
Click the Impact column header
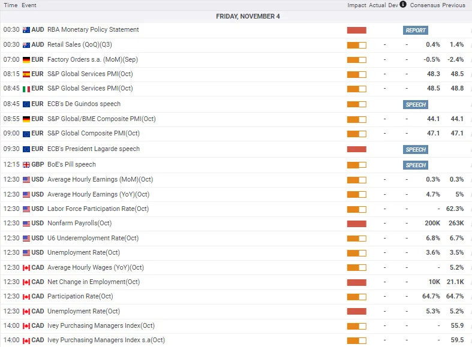pyautogui.click(x=357, y=5)
